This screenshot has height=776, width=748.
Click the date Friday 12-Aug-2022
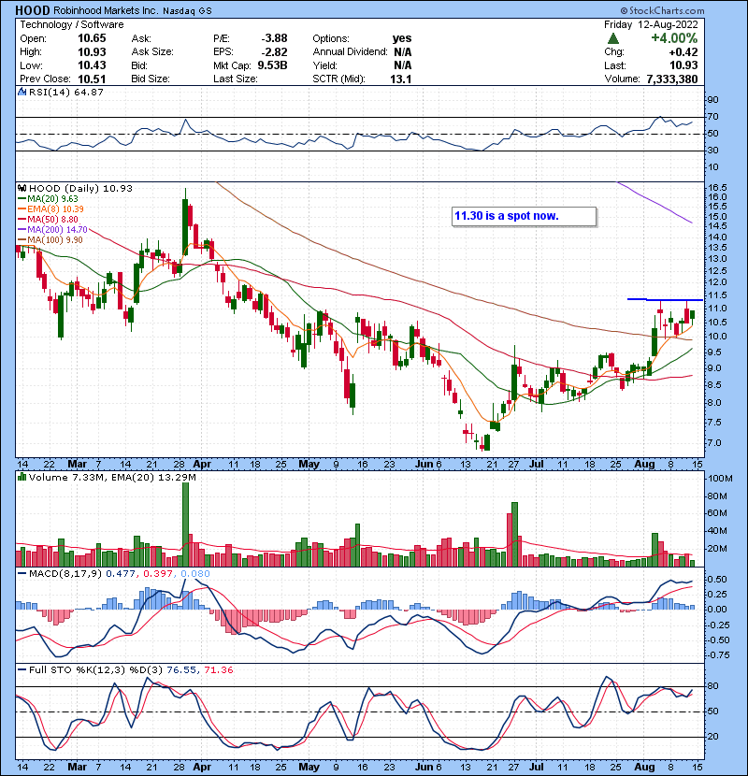(651, 24)
